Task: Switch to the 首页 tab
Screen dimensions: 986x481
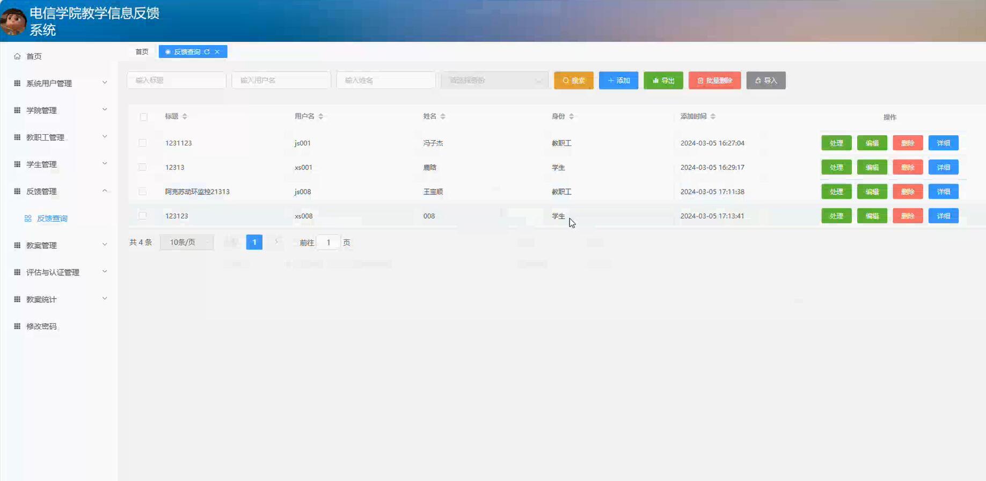Action: click(142, 52)
